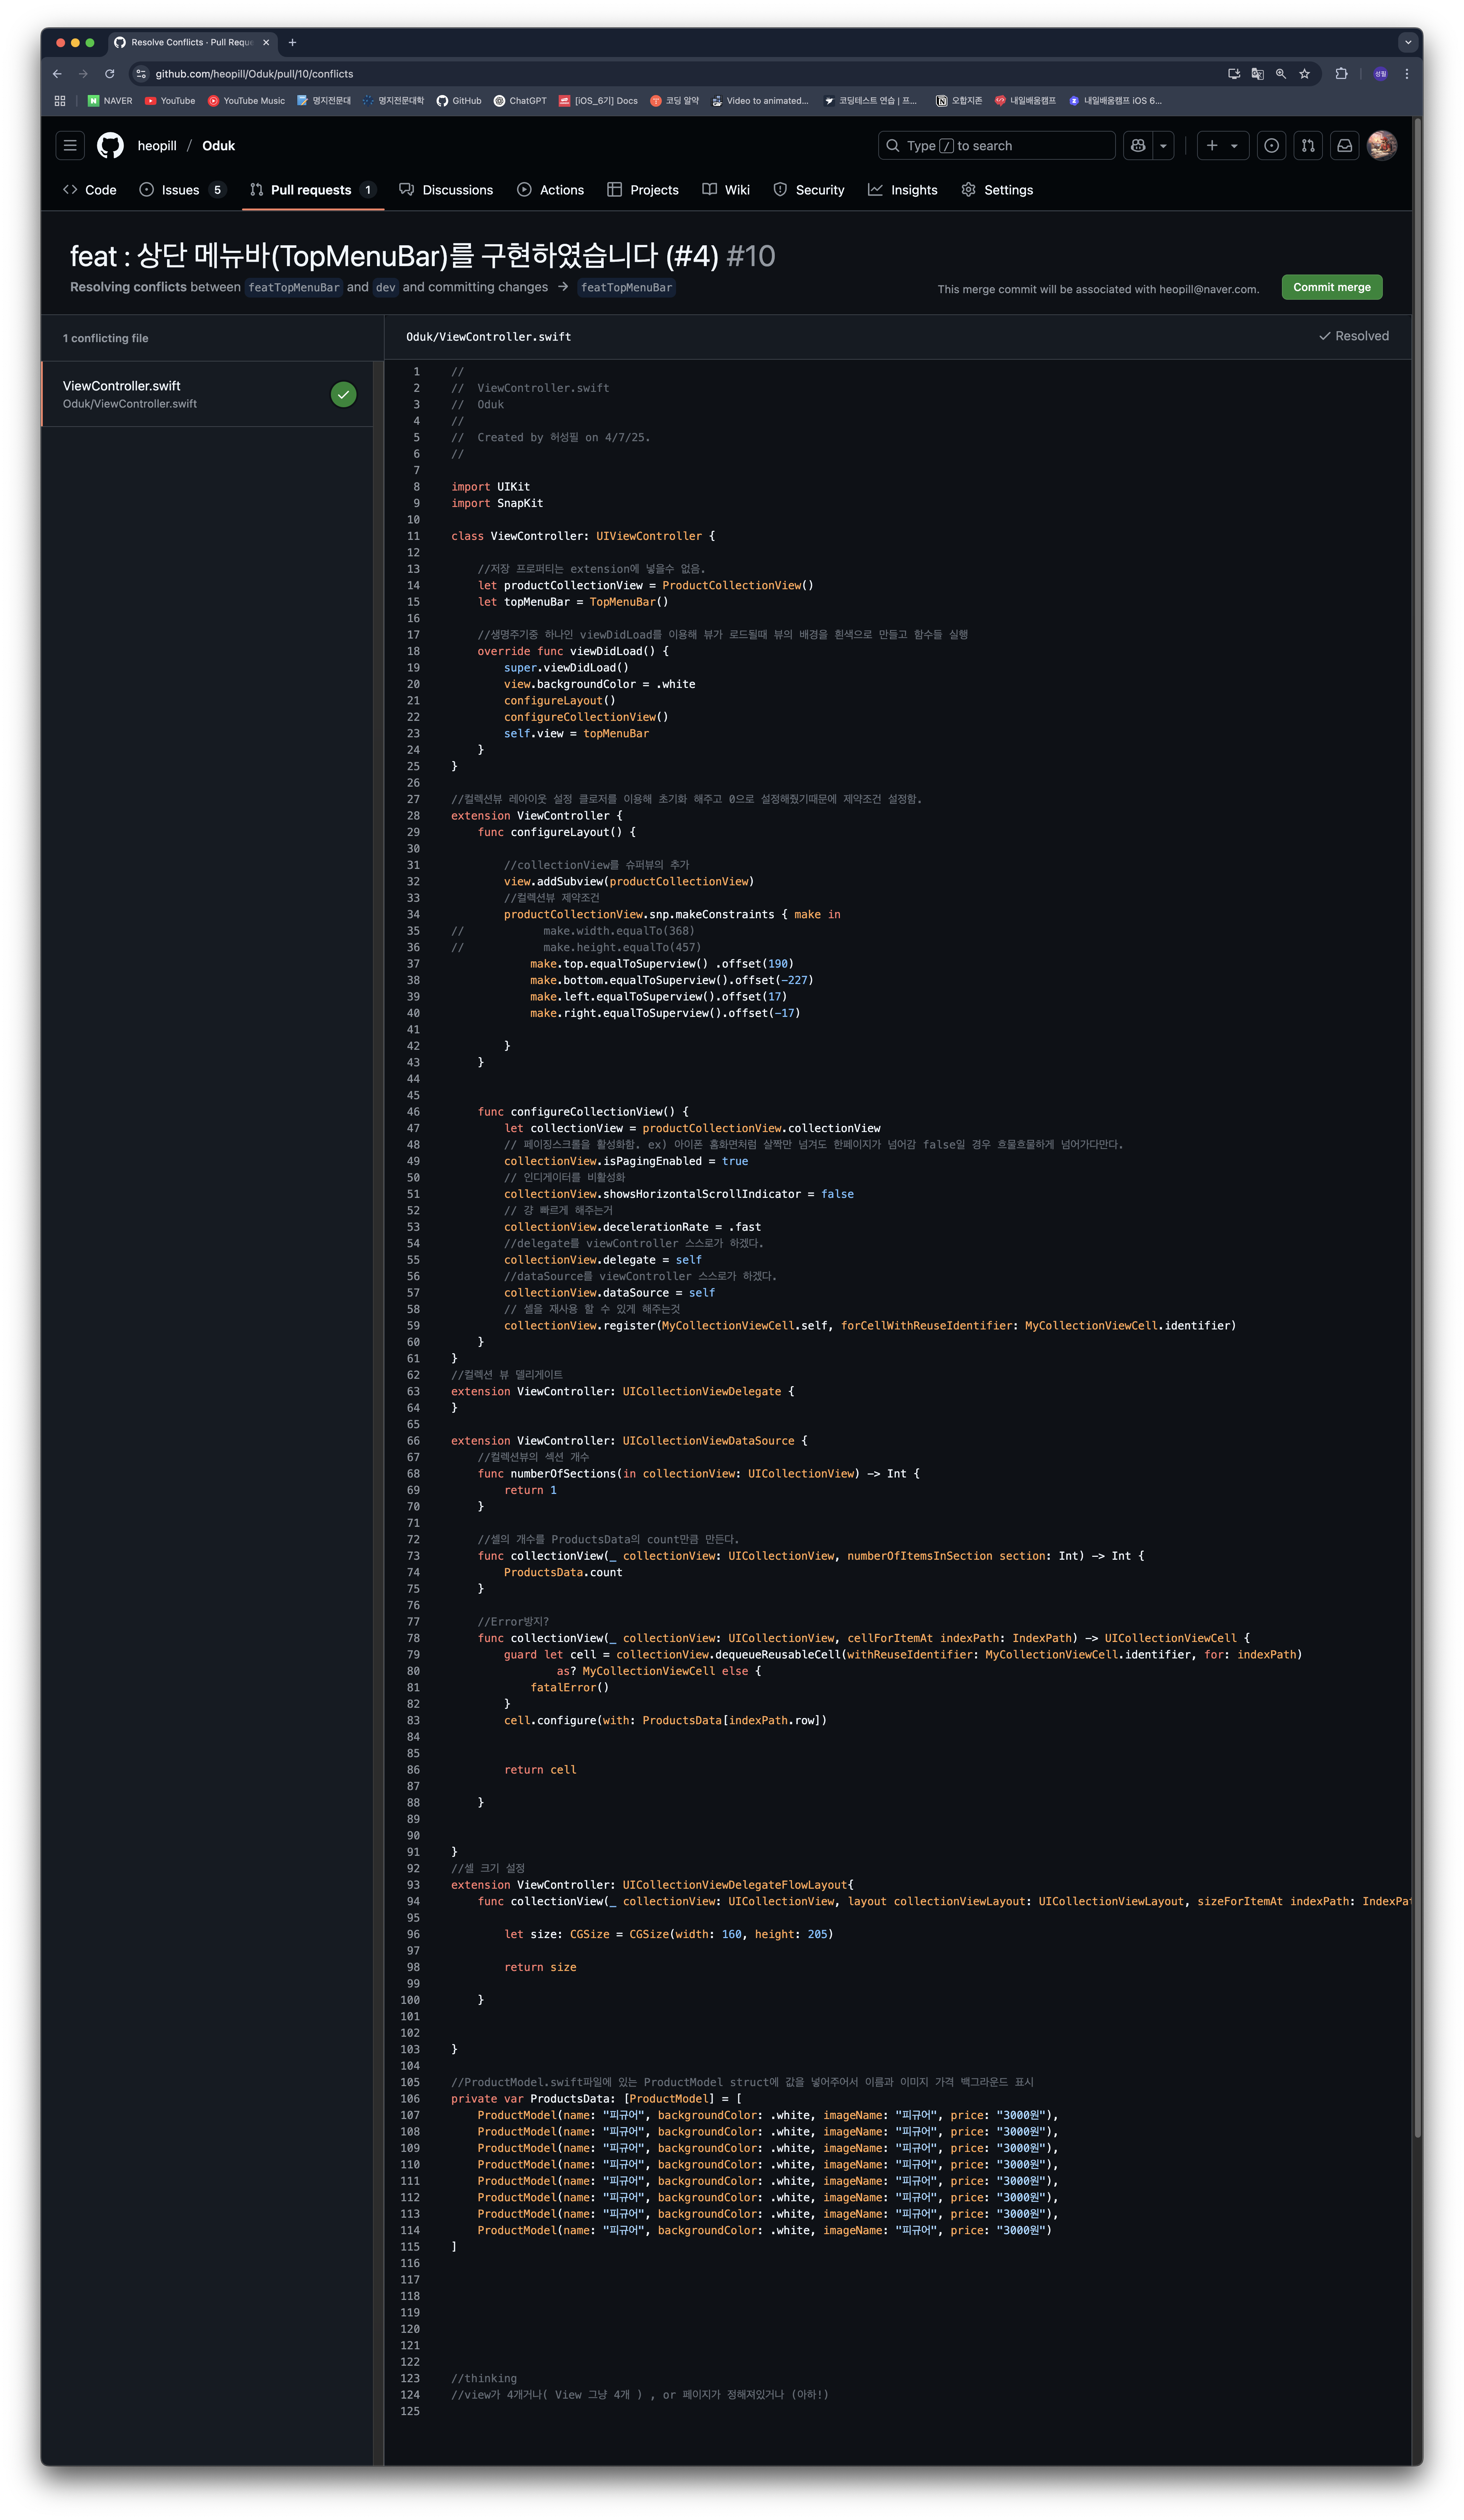Click the GitHub Octocat logo

pyautogui.click(x=110, y=145)
